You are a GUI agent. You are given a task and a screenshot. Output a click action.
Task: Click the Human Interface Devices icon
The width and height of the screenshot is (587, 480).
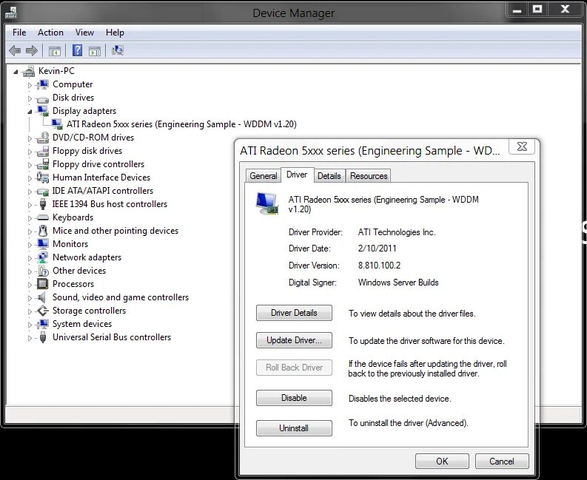coord(43,178)
